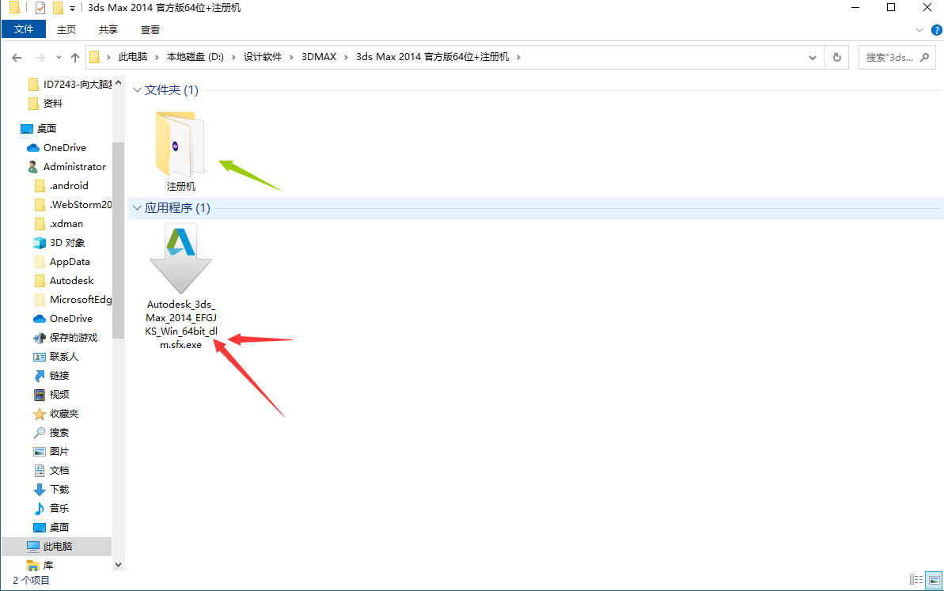This screenshot has width=944, height=591.
Task: Click the Forward navigation arrow
Action: 40,58
